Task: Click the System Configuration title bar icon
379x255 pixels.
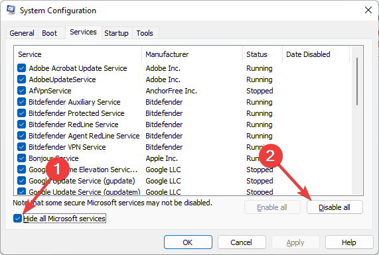Action: 11,10
